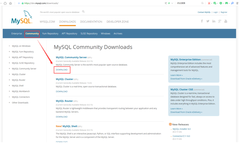Open dropdown beside the gamepad extension icon
Viewport: 239px width, 143px height.
click(229, 3)
